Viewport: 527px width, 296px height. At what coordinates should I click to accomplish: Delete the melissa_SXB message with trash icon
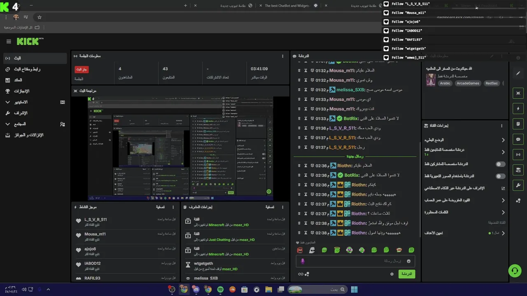pos(299,90)
